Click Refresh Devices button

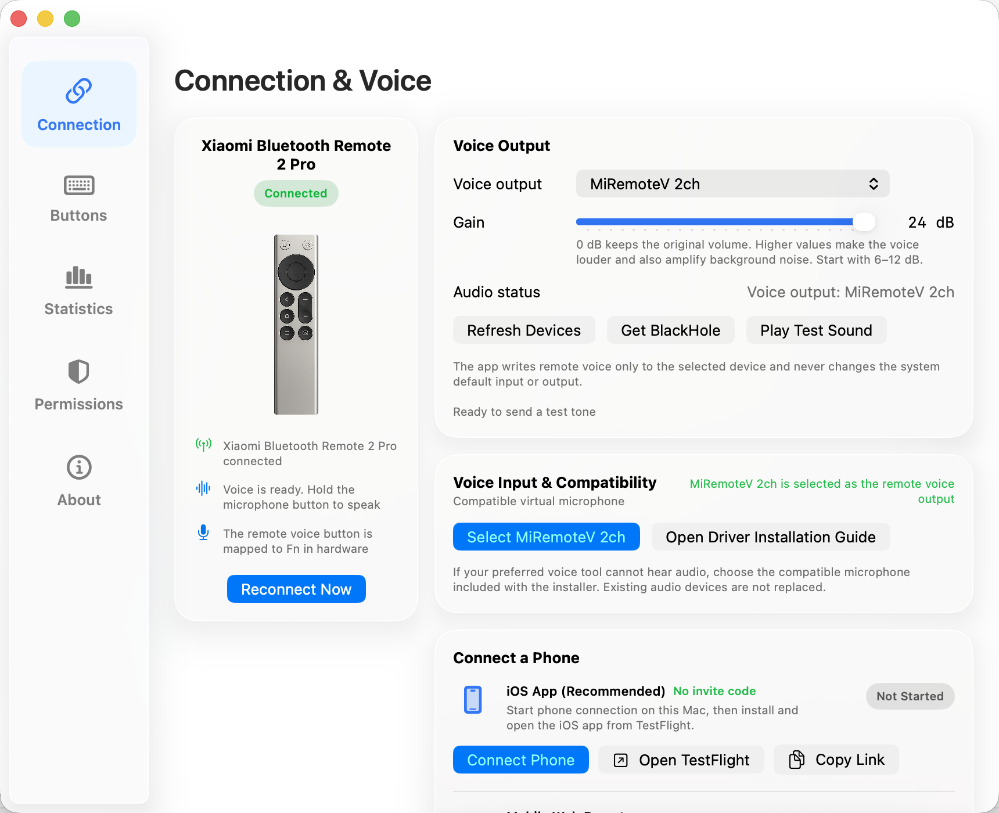click(524, 330)
